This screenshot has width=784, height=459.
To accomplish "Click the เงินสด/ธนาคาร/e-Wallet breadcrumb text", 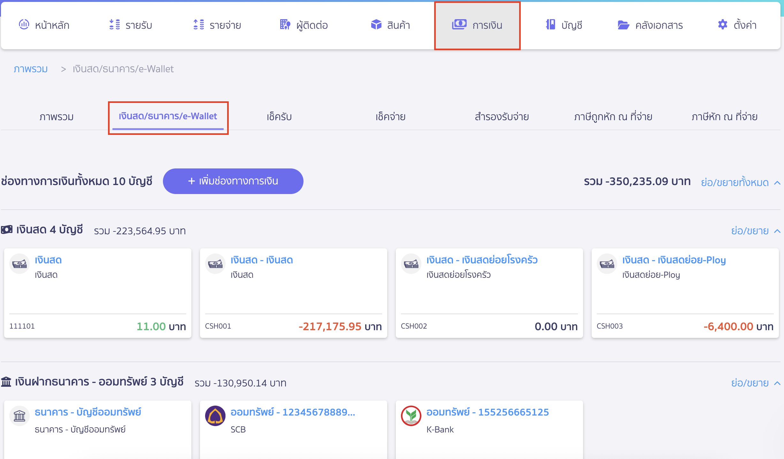I will point(123,69).
